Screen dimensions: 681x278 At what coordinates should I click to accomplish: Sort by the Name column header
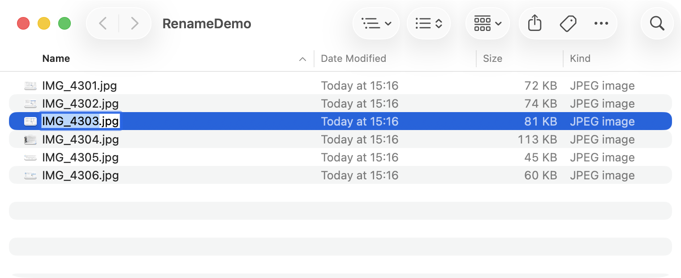(56, 58)
